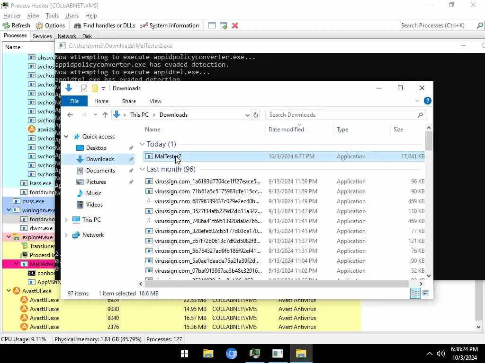Viewport: 485px width, 363px height.
Task: Open the Home ribbon tab
Action: 101,101
